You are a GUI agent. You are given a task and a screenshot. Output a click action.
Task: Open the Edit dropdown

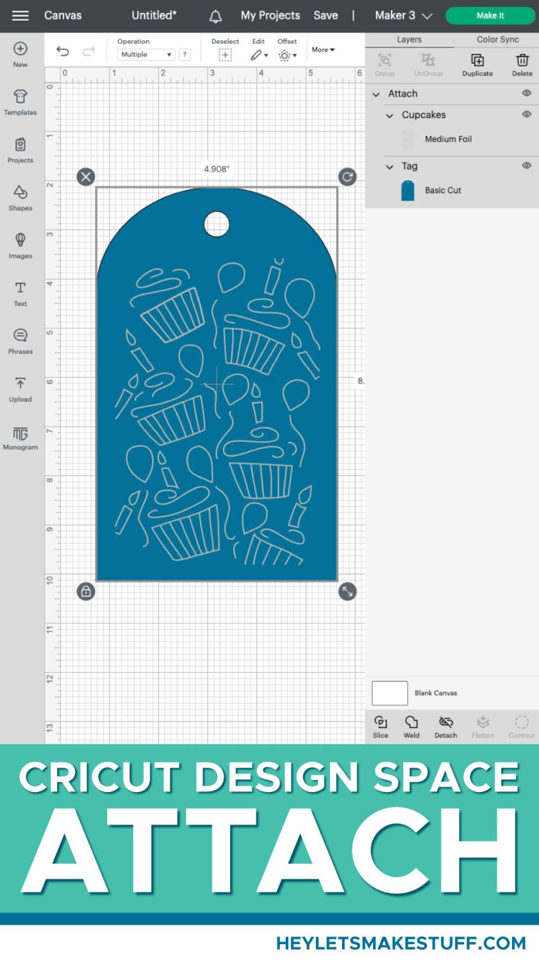[259, 55]
